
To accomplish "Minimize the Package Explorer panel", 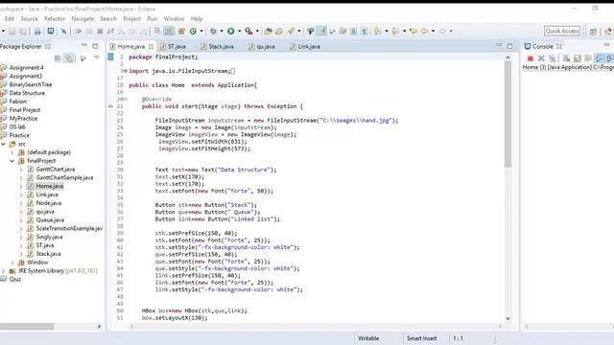I will click(x=84, y=46).
